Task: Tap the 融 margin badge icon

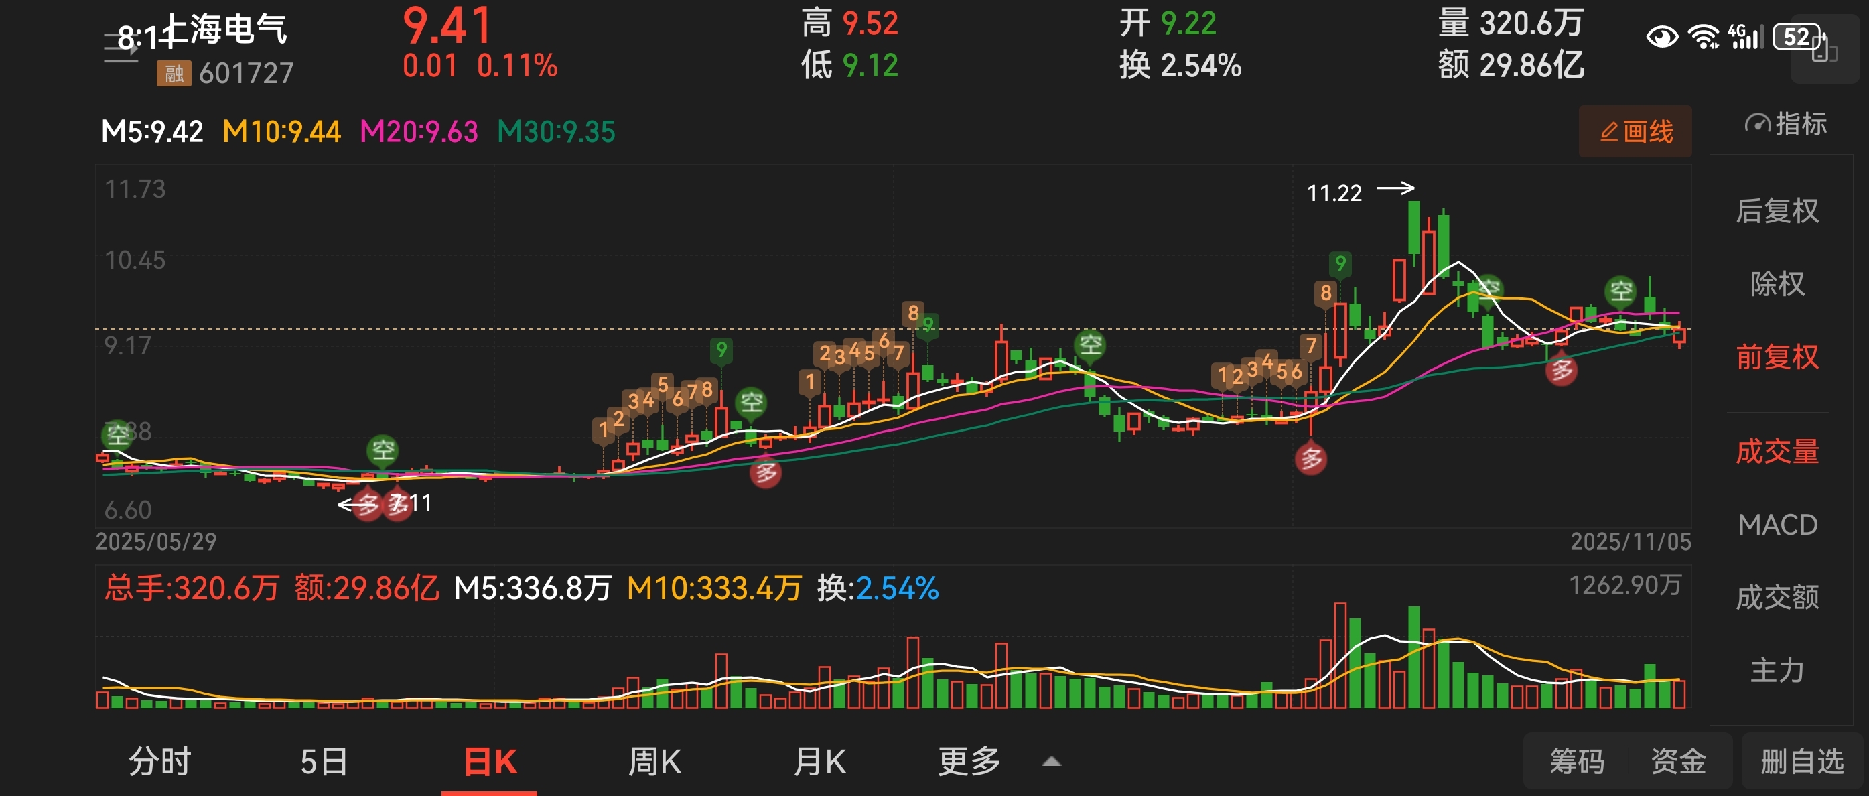Action: pyautogui.click(x=174, y=73)
